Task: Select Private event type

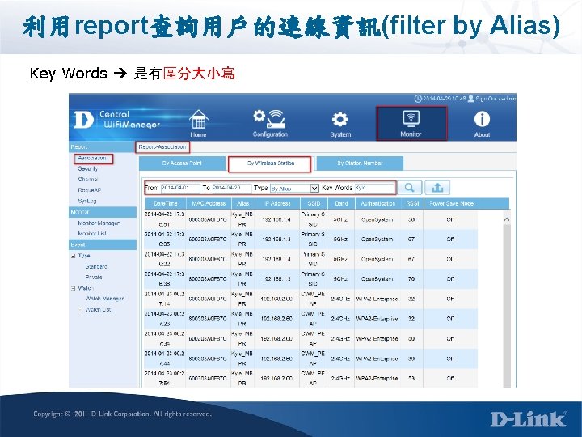Action: point(94,278)
